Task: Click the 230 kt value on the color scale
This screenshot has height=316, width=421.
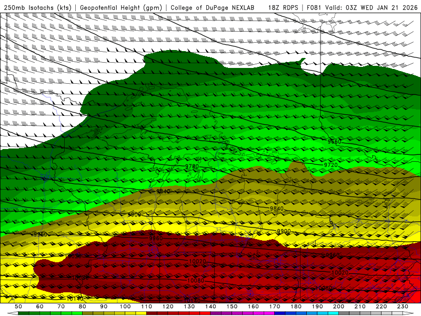Action: pyautogui.click(x=403, y=307)
